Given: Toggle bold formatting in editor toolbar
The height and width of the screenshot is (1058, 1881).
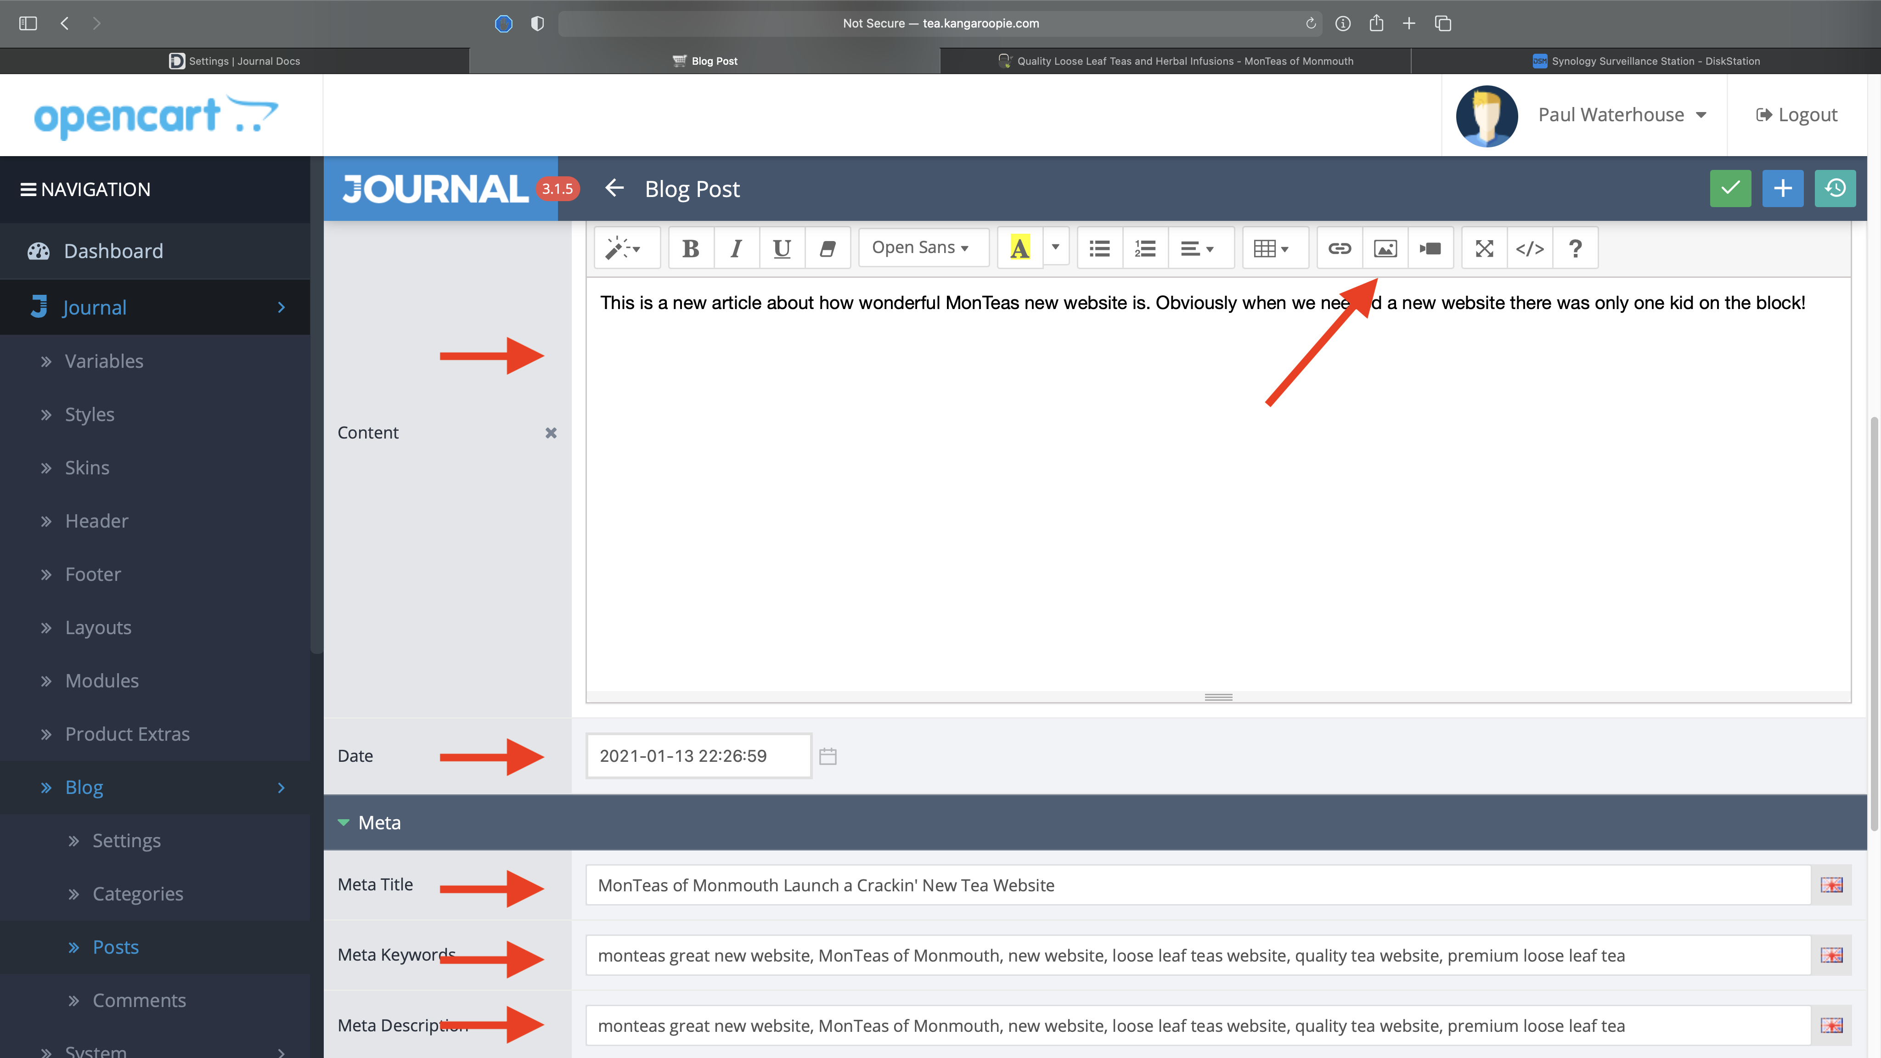Looking at the screenshot, I should click(x=690, y=248).
